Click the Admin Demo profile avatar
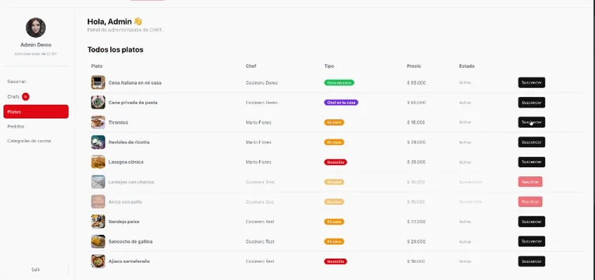 click(36, 28)
